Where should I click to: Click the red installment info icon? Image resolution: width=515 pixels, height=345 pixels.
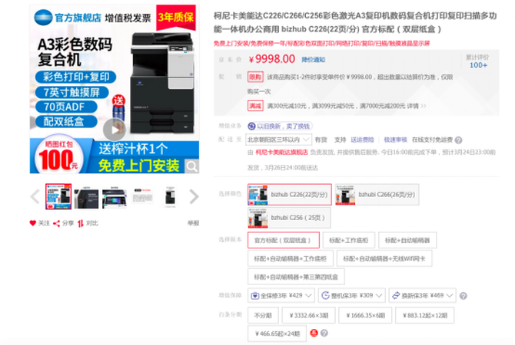(x=313, y=333)
